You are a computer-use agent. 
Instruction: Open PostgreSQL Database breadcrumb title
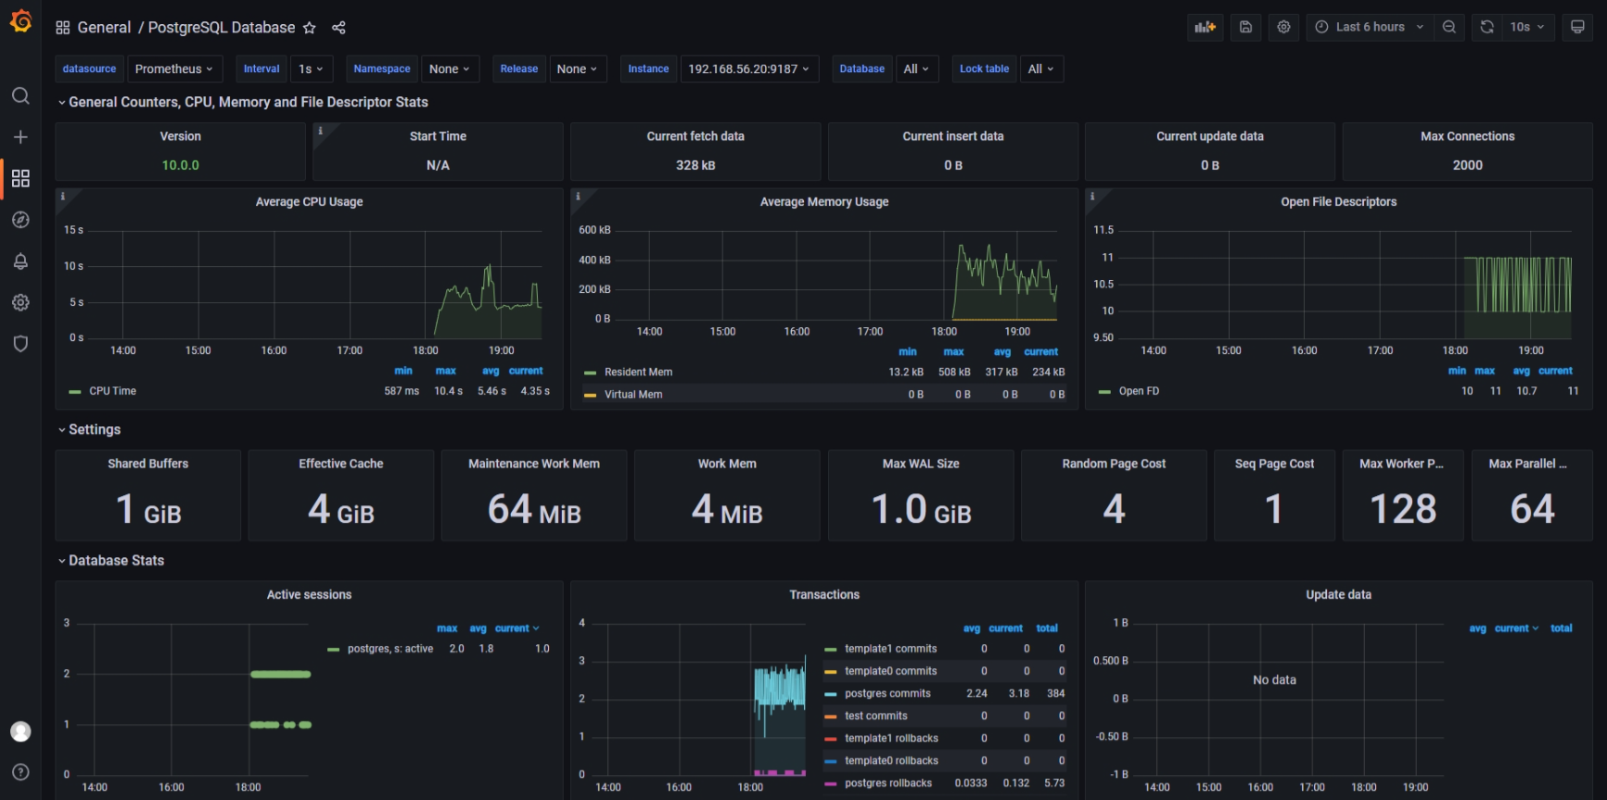coord(222,28)
